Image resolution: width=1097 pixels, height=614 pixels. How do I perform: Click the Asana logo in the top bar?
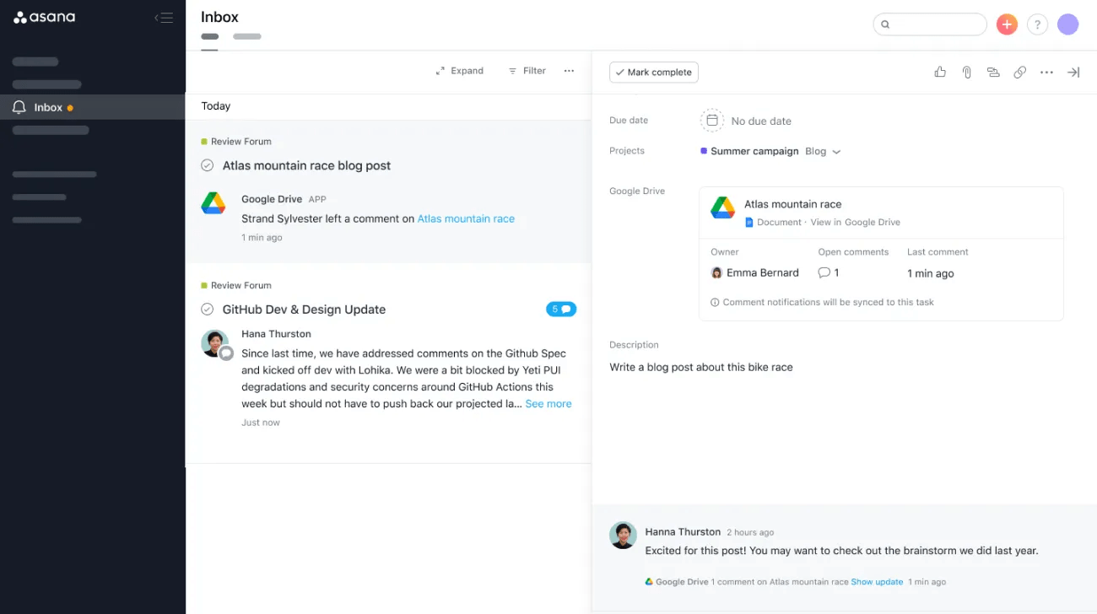44,16
